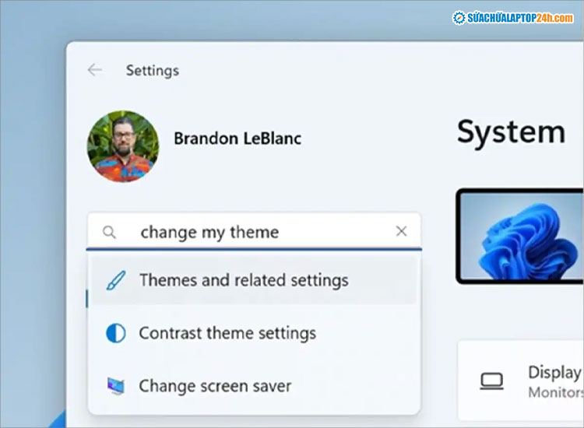Click the Settings window title
Screen dimensions: 584x428
153,70
